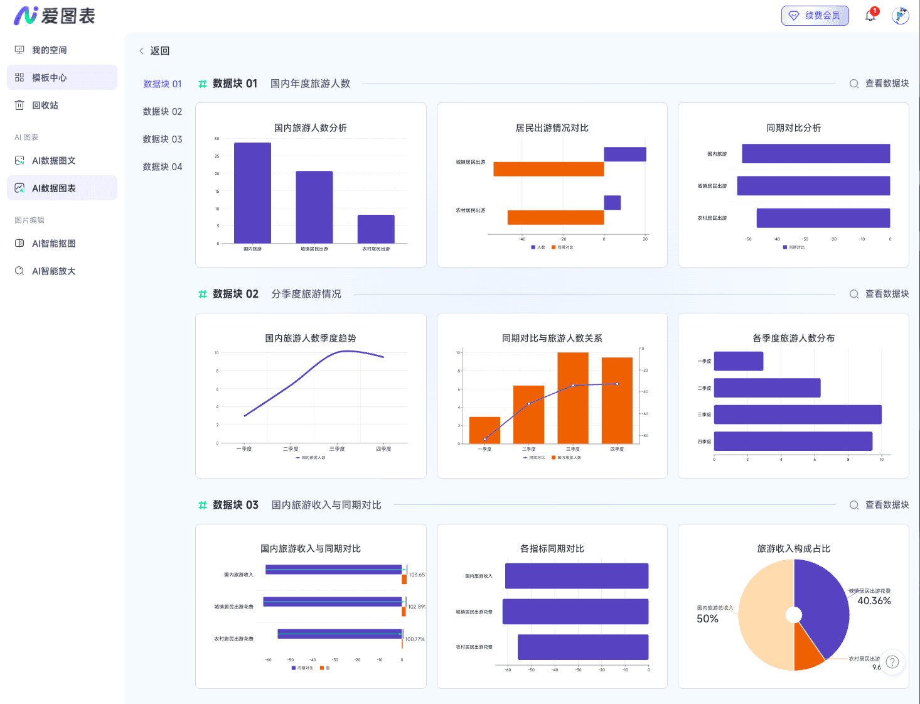Click search icon for 数据块 01 查看数据块
Viewport: 920px width, 704px height.
pos(854,84)
